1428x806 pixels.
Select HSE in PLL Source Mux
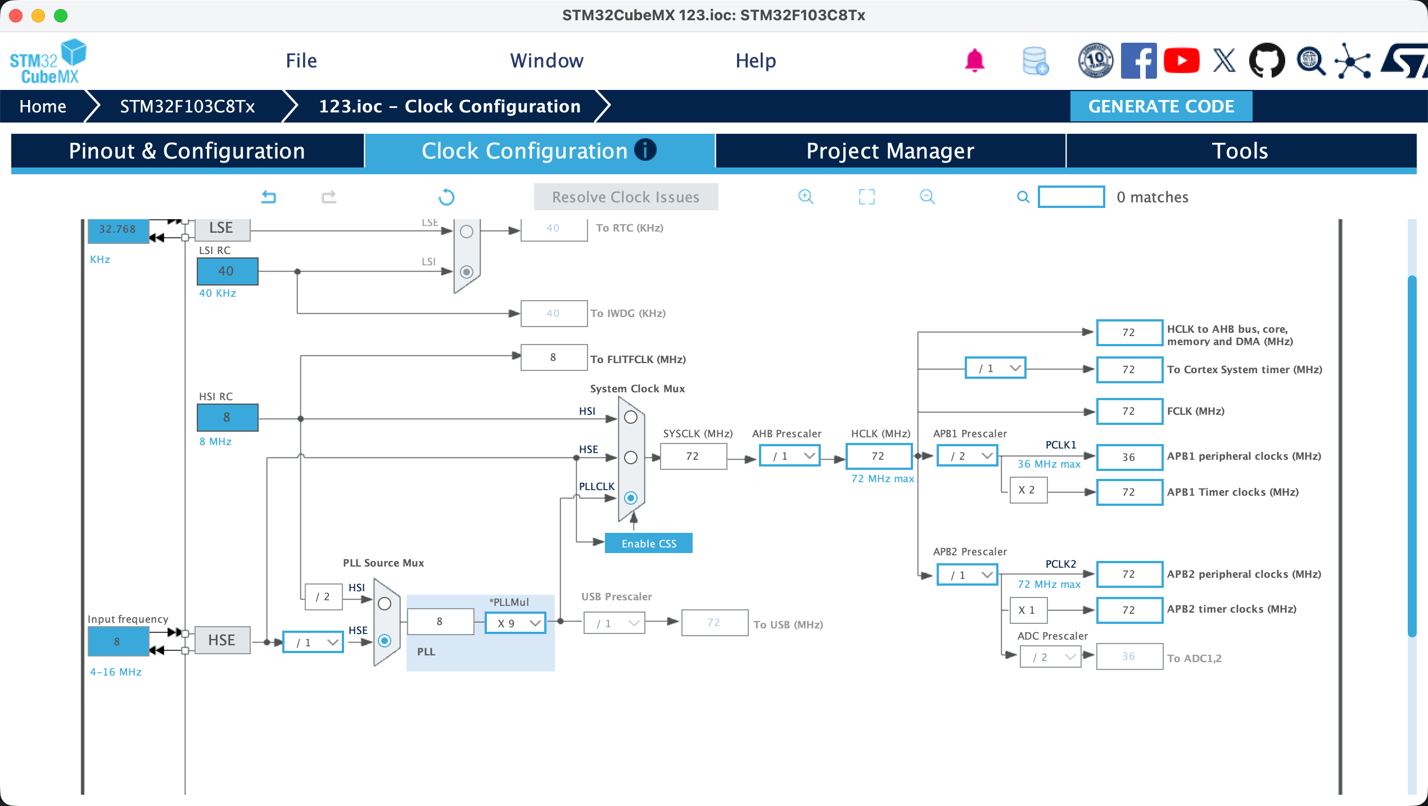(385, 641)
